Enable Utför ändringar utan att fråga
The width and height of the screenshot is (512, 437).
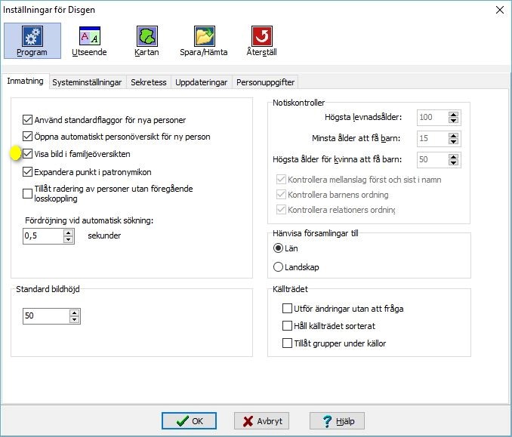(x=287, y=309)
